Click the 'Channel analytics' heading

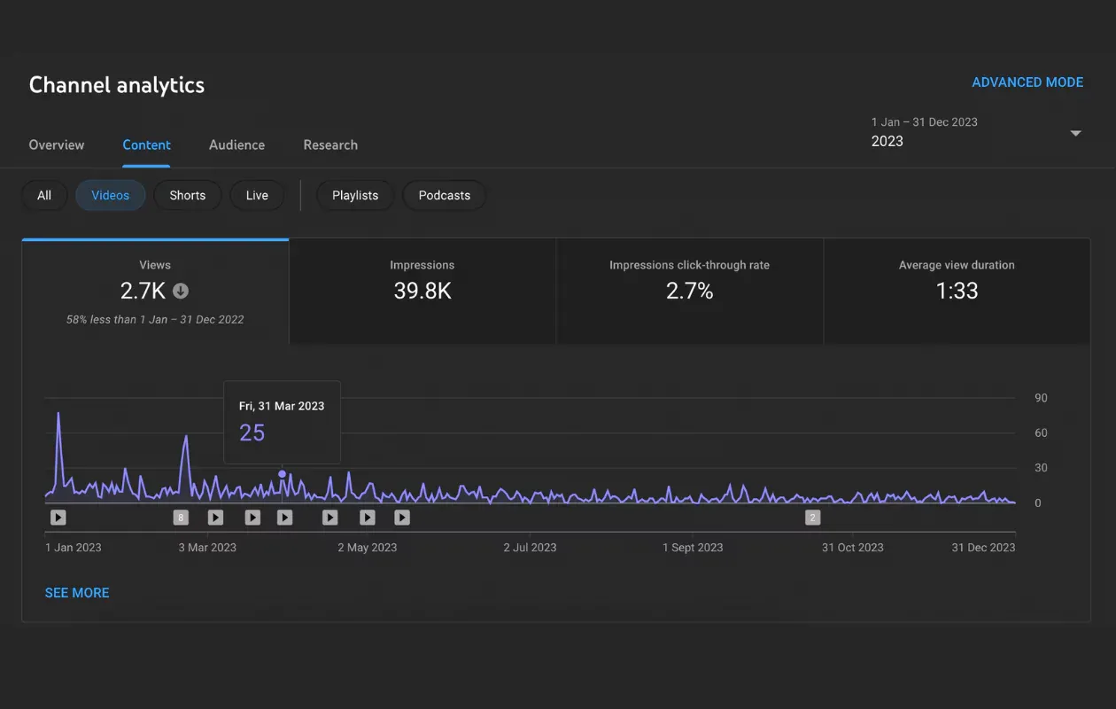[x=117, y=85]
